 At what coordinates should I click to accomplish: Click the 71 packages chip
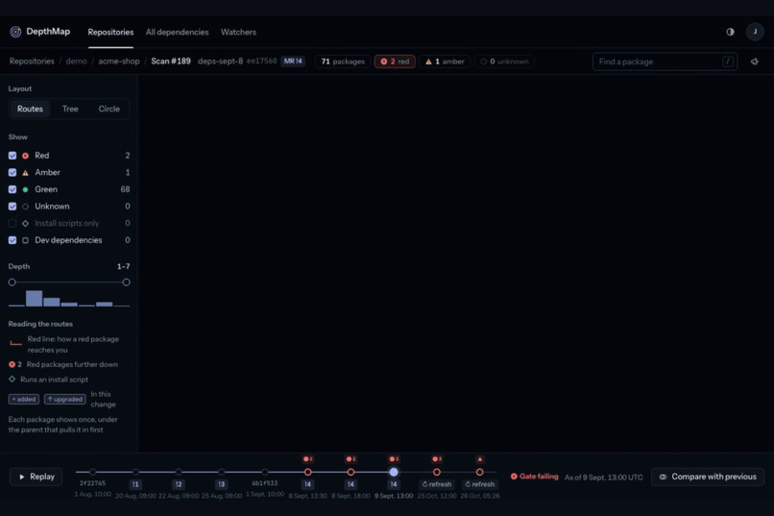coord(343,61)
